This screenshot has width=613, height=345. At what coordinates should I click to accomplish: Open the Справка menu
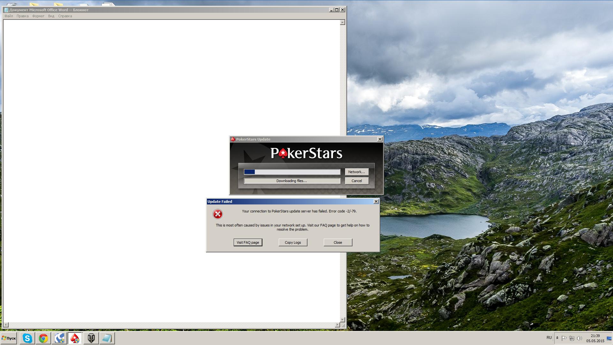[65, 16]
